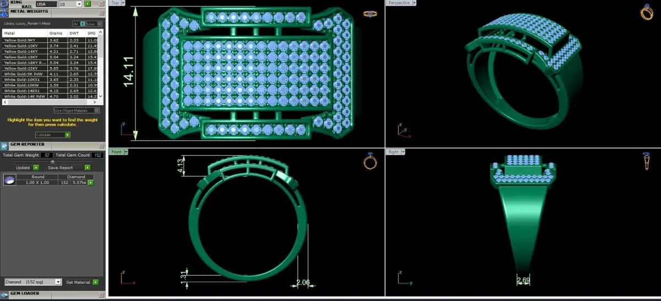The height and width of the screenshot is (301, 661).
Task: Click green arrow beside Calculate
Action: click(x=67, y=135)
